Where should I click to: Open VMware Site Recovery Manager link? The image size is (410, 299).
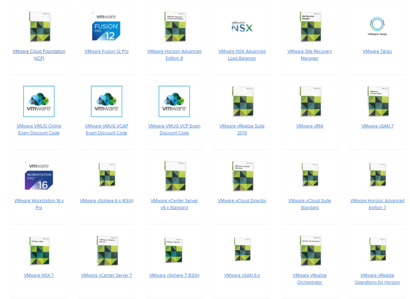tap(310, 55)
